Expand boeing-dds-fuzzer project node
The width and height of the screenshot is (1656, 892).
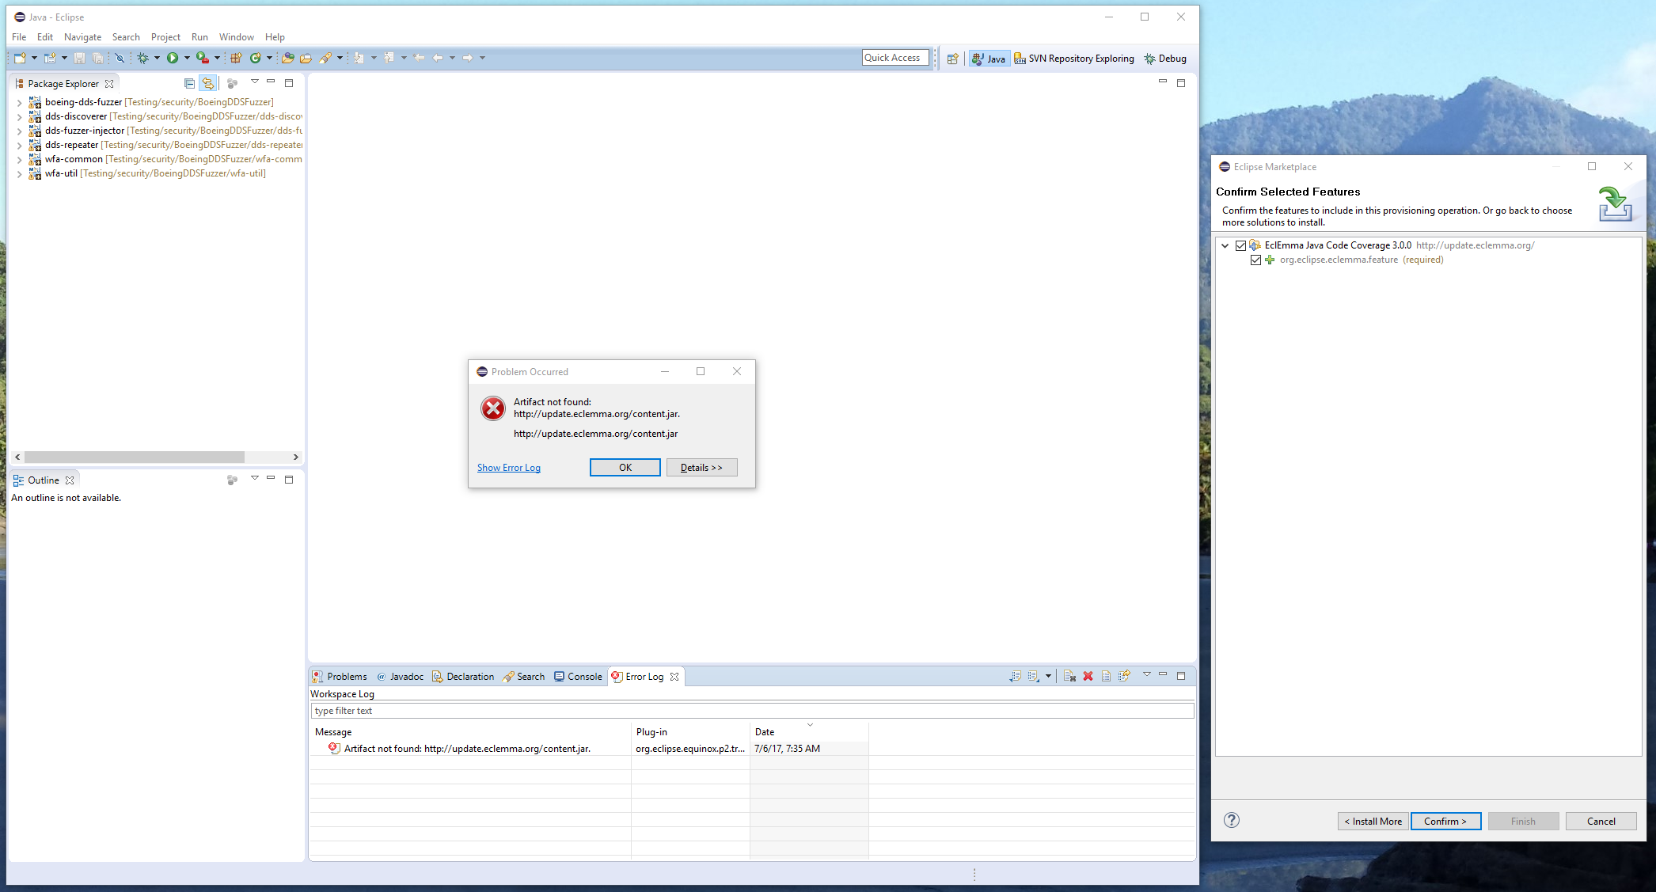point(19,102)
